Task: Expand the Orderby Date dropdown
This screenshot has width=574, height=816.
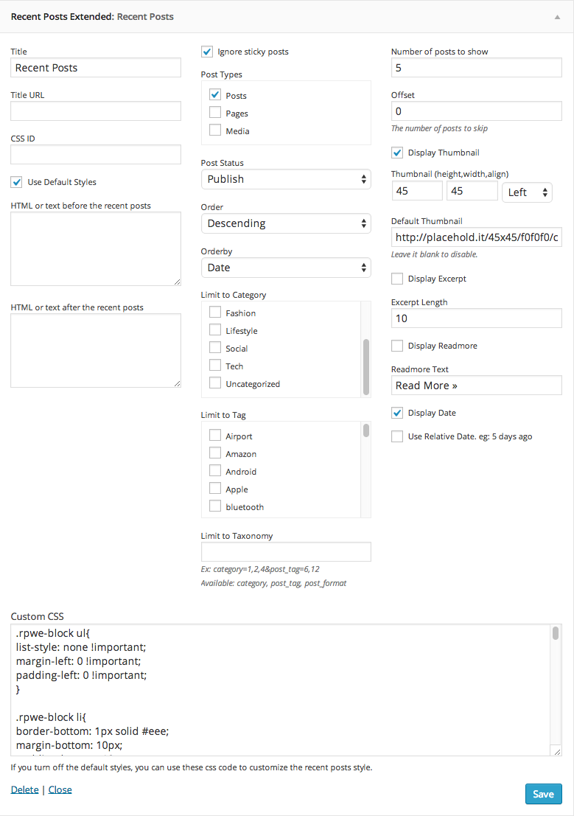Action: click(x=285, y=268)
